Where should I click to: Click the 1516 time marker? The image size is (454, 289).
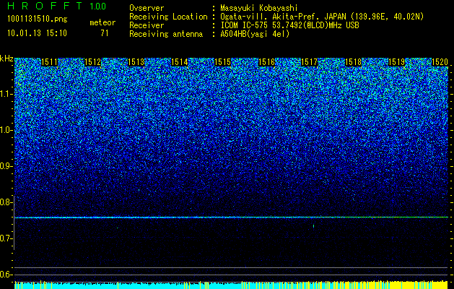266,62
